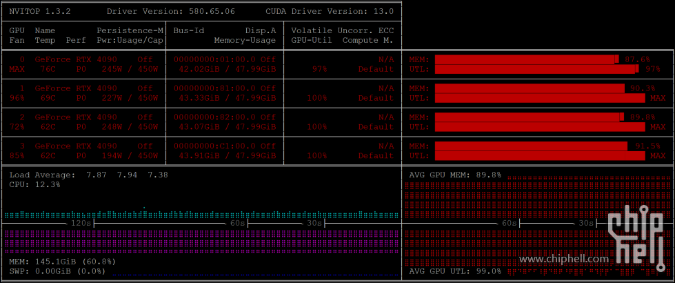Select bus ID 00000000:C1:00.0
This screenshot has width=675, height=283.
[214, 146]
